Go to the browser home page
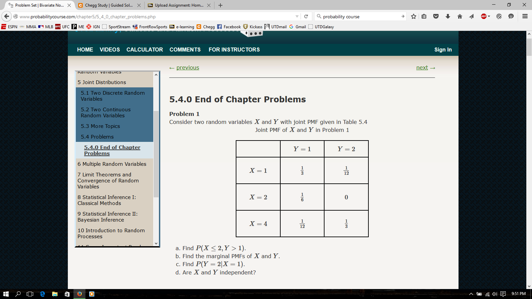The width and height of the screenshot is (532, 299). [x=460, y=17]
